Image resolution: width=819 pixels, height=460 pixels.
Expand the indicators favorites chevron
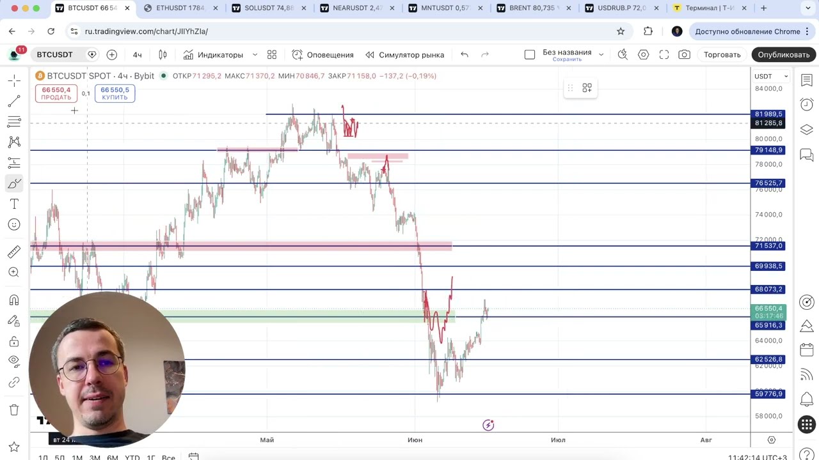255,54
